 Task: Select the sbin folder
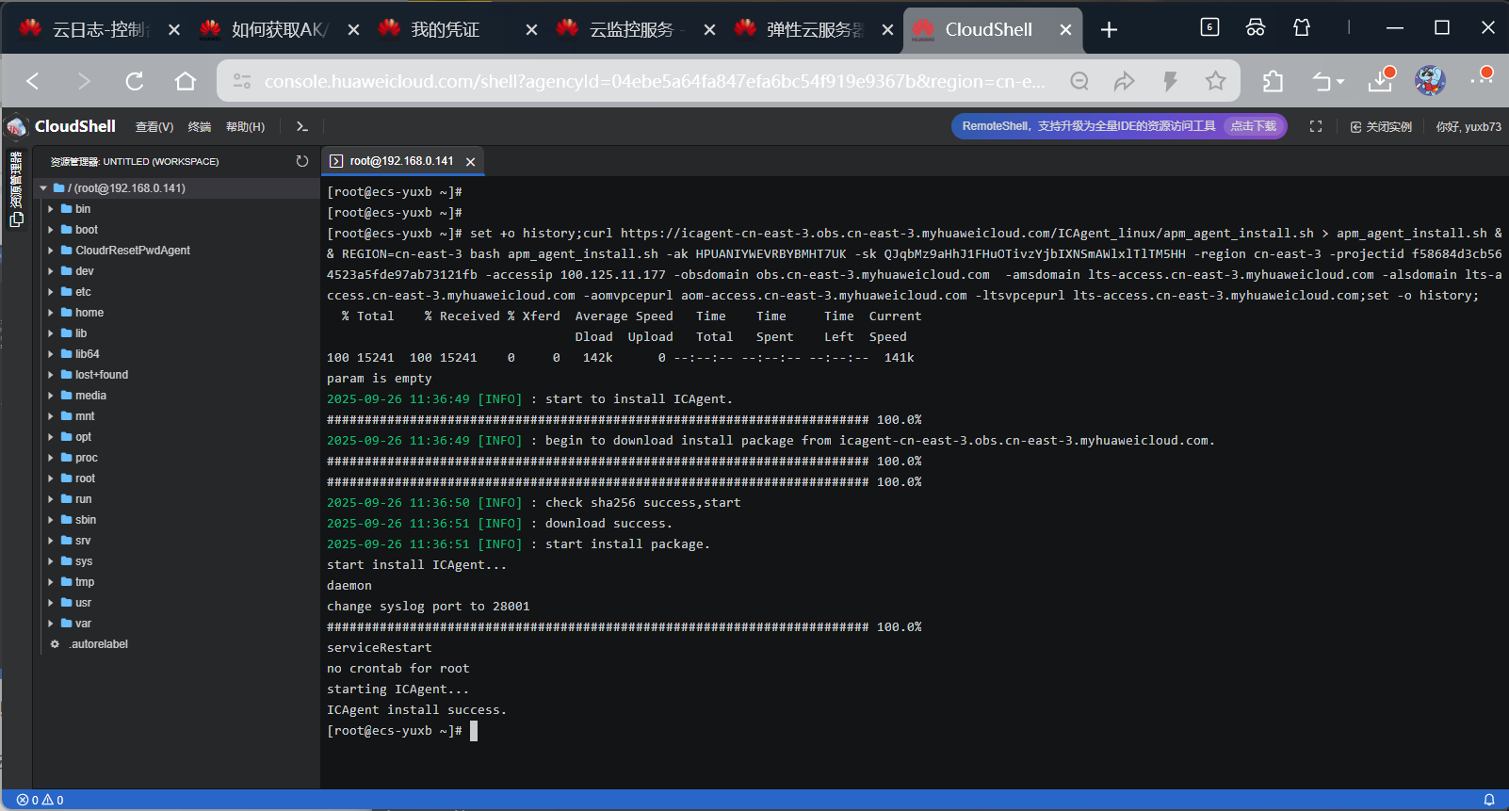pyautogui.click(x=86, y=520)
